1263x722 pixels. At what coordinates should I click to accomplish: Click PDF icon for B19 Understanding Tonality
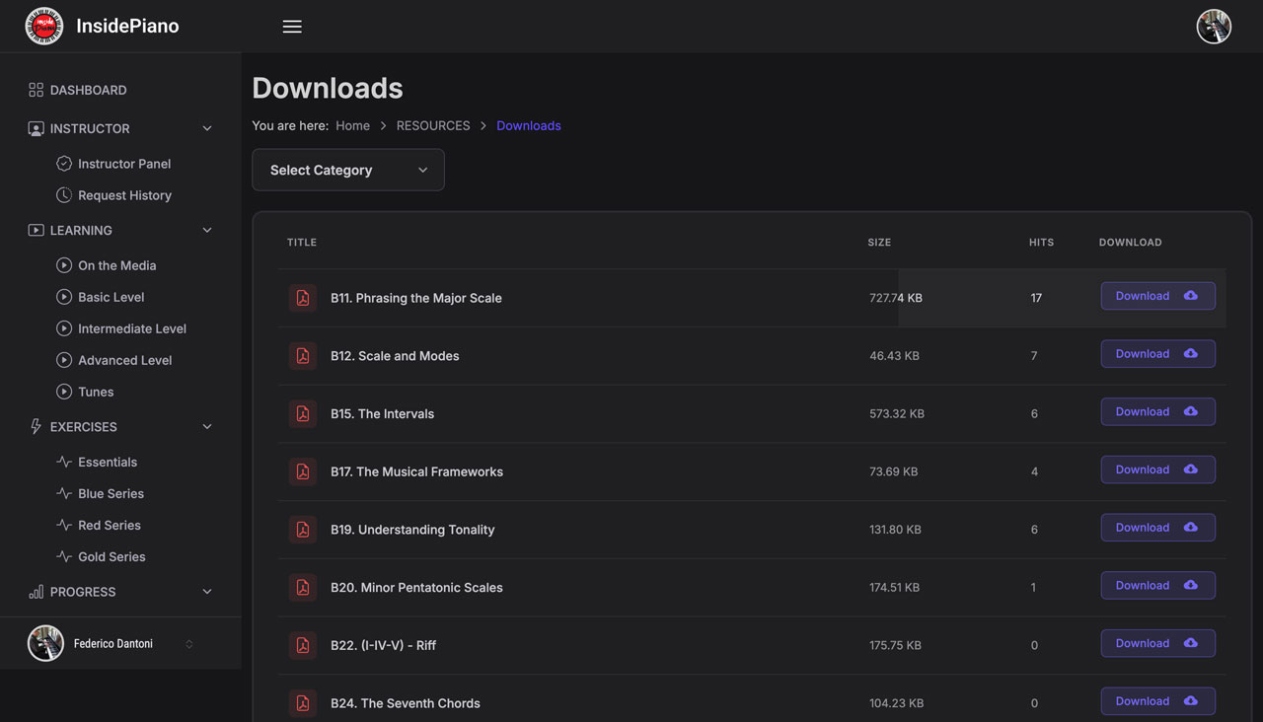pos(303,530)
